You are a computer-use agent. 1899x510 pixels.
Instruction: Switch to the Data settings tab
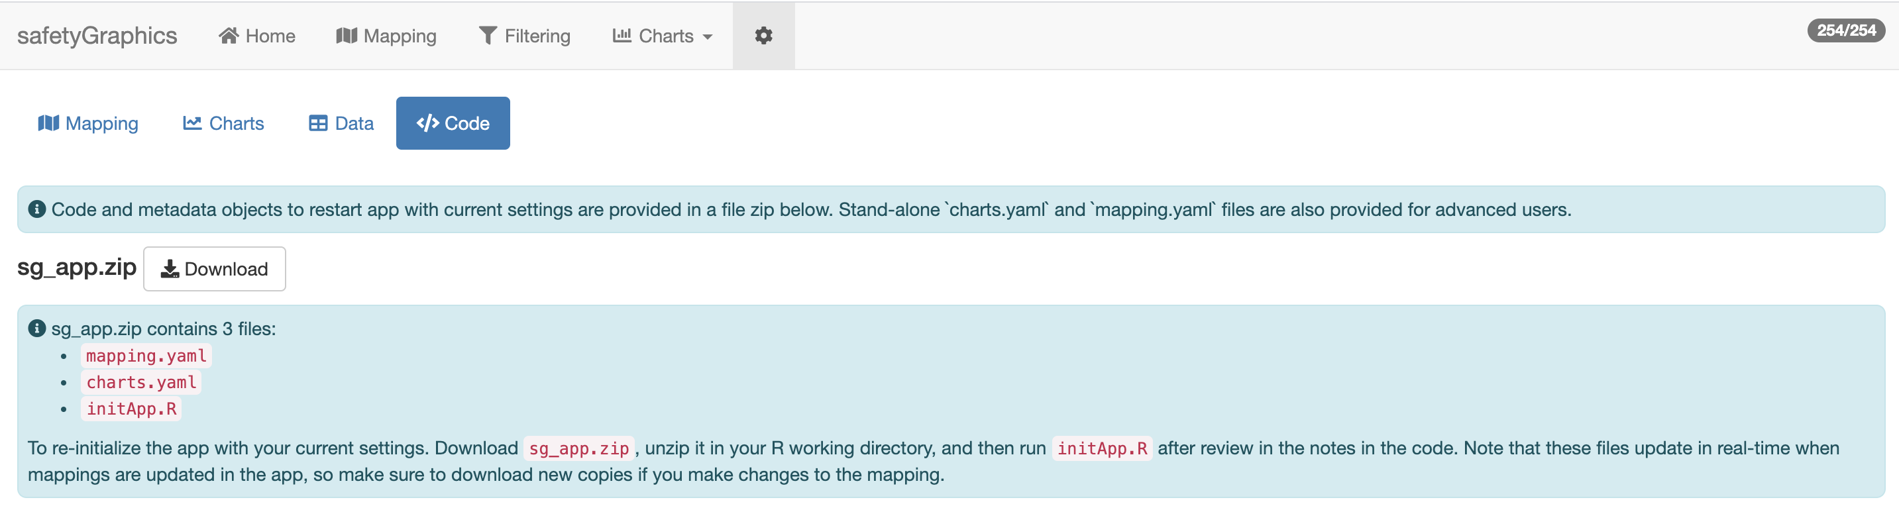(x=341, y=123)
